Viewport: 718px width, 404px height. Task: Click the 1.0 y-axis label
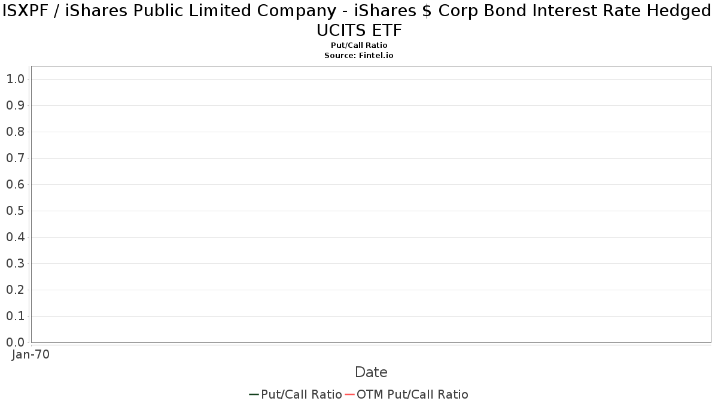15,79
